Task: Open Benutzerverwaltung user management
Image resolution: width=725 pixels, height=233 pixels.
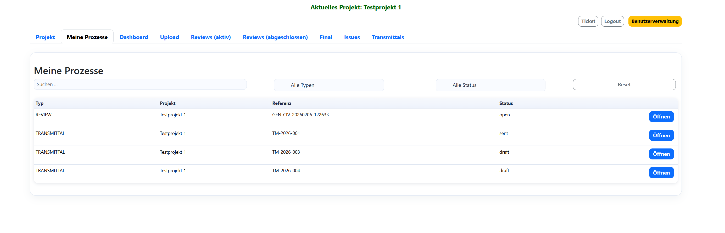Action: pyautogui.click(x=654, y=21)
